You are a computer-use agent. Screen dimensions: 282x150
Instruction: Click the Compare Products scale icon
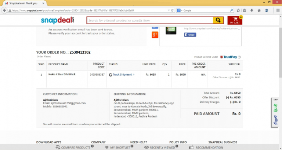point(58,147)
